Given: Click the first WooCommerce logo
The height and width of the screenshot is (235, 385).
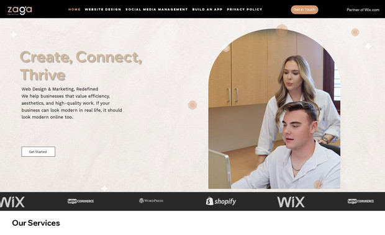Looking at the screenshot, I should click(x=81, y=201).
